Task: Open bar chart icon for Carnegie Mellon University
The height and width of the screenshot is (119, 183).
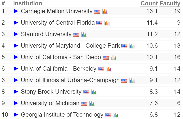Action: pos(105,11)
